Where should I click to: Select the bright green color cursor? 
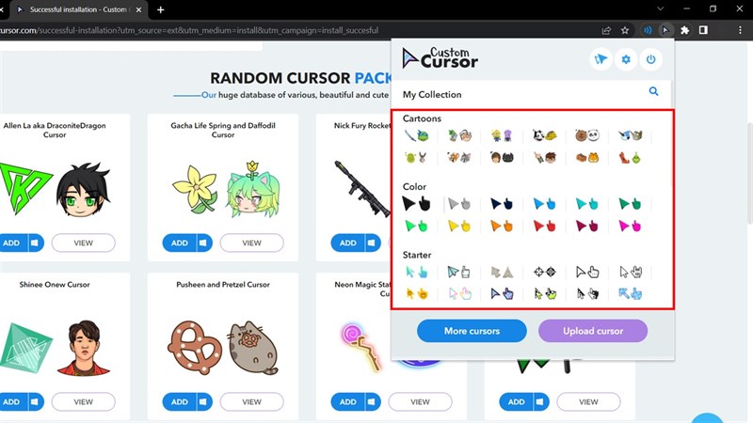point(416,226)
